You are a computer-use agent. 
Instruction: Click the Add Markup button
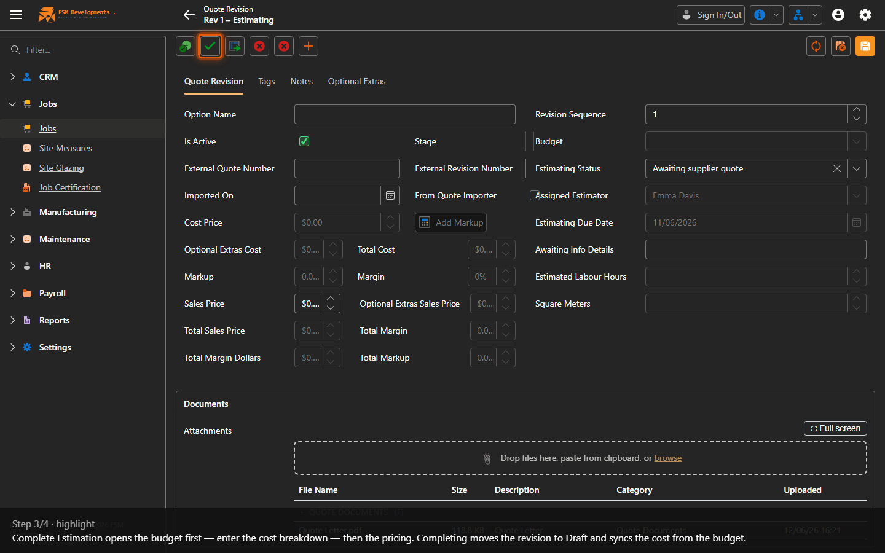pyautogui.click(x=451, y=222)
